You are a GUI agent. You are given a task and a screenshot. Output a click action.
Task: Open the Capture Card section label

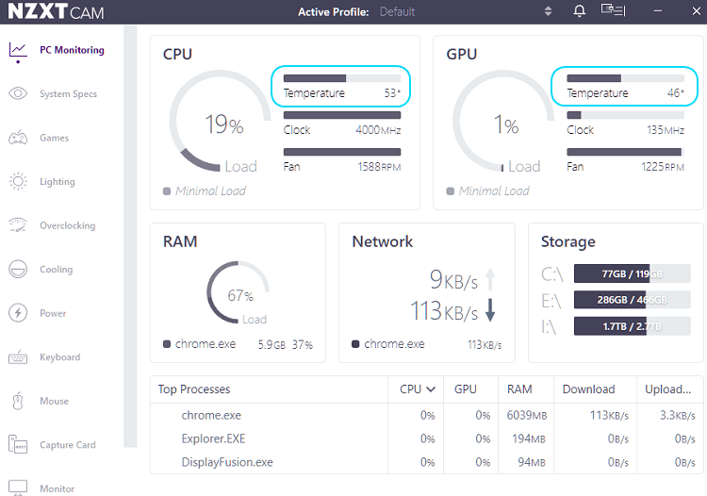68,445
